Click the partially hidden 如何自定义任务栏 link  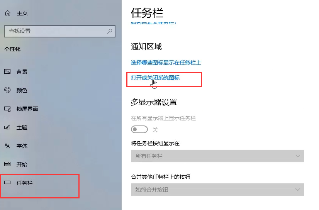[153, 23]
